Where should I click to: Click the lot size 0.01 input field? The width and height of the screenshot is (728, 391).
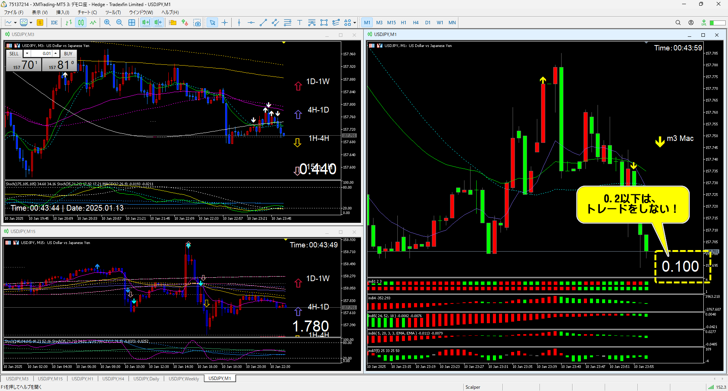(x=42, y=53)
